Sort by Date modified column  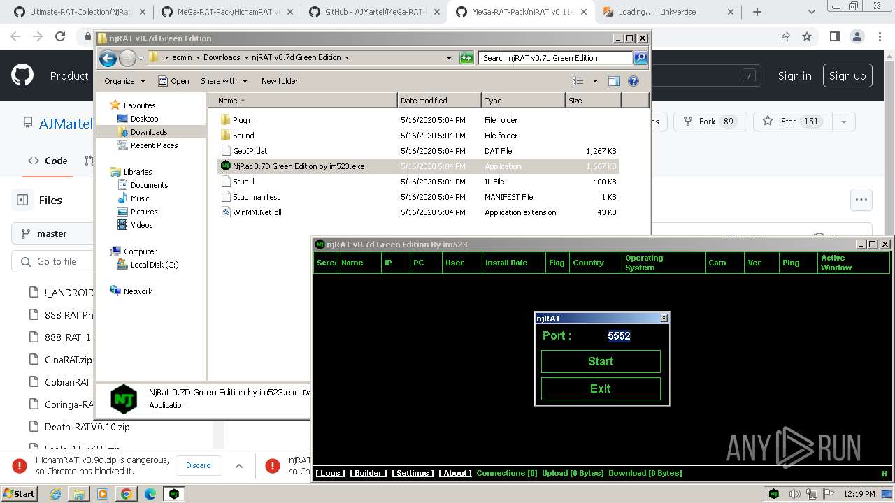coord(439,101)
